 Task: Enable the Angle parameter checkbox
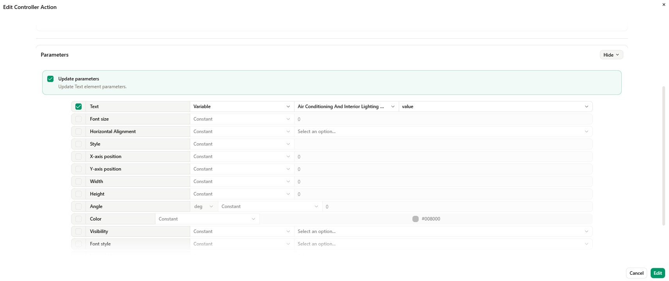pos(78,206)
